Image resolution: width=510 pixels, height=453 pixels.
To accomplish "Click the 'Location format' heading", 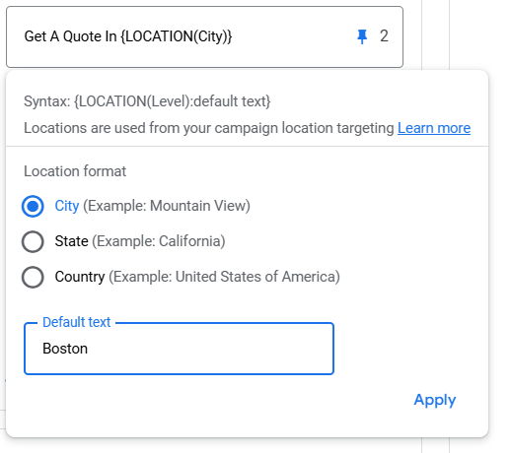I will pyautogui.click(x=75, y=171).
